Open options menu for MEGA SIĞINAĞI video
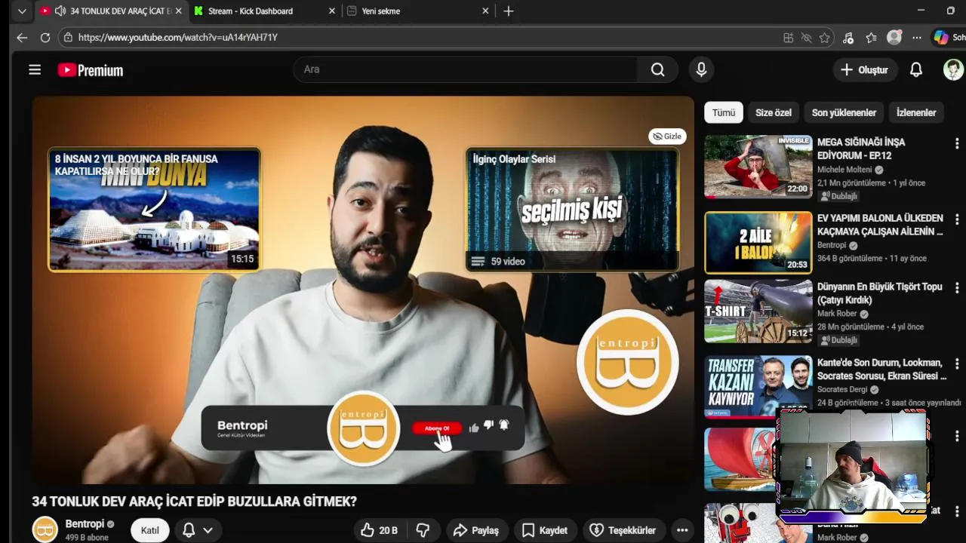 (x=957, y=143)
